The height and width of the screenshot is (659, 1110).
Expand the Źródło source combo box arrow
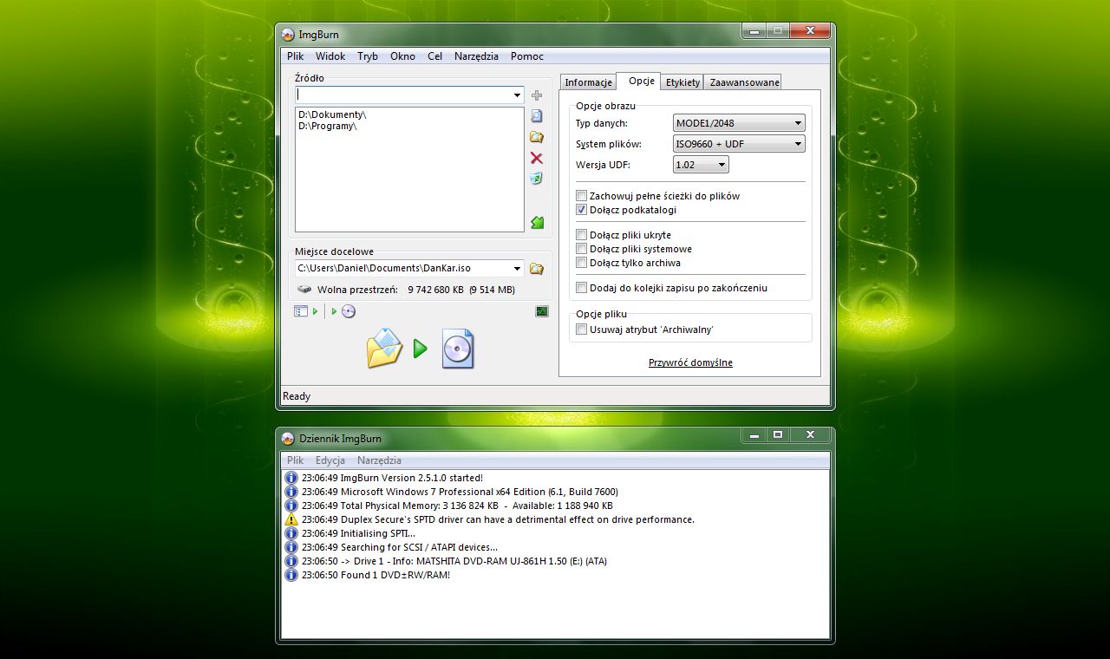tap(517, 95)
